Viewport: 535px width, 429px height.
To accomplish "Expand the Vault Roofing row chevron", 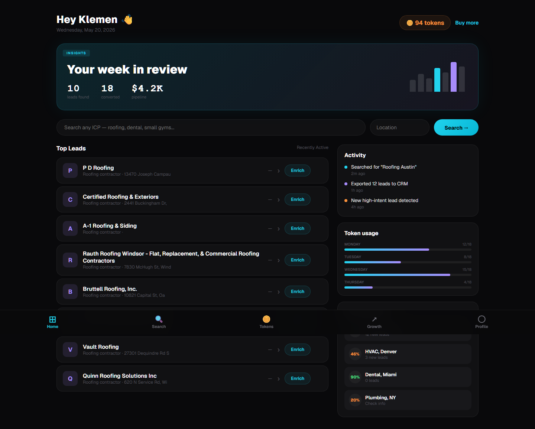I will coord(279,350).
